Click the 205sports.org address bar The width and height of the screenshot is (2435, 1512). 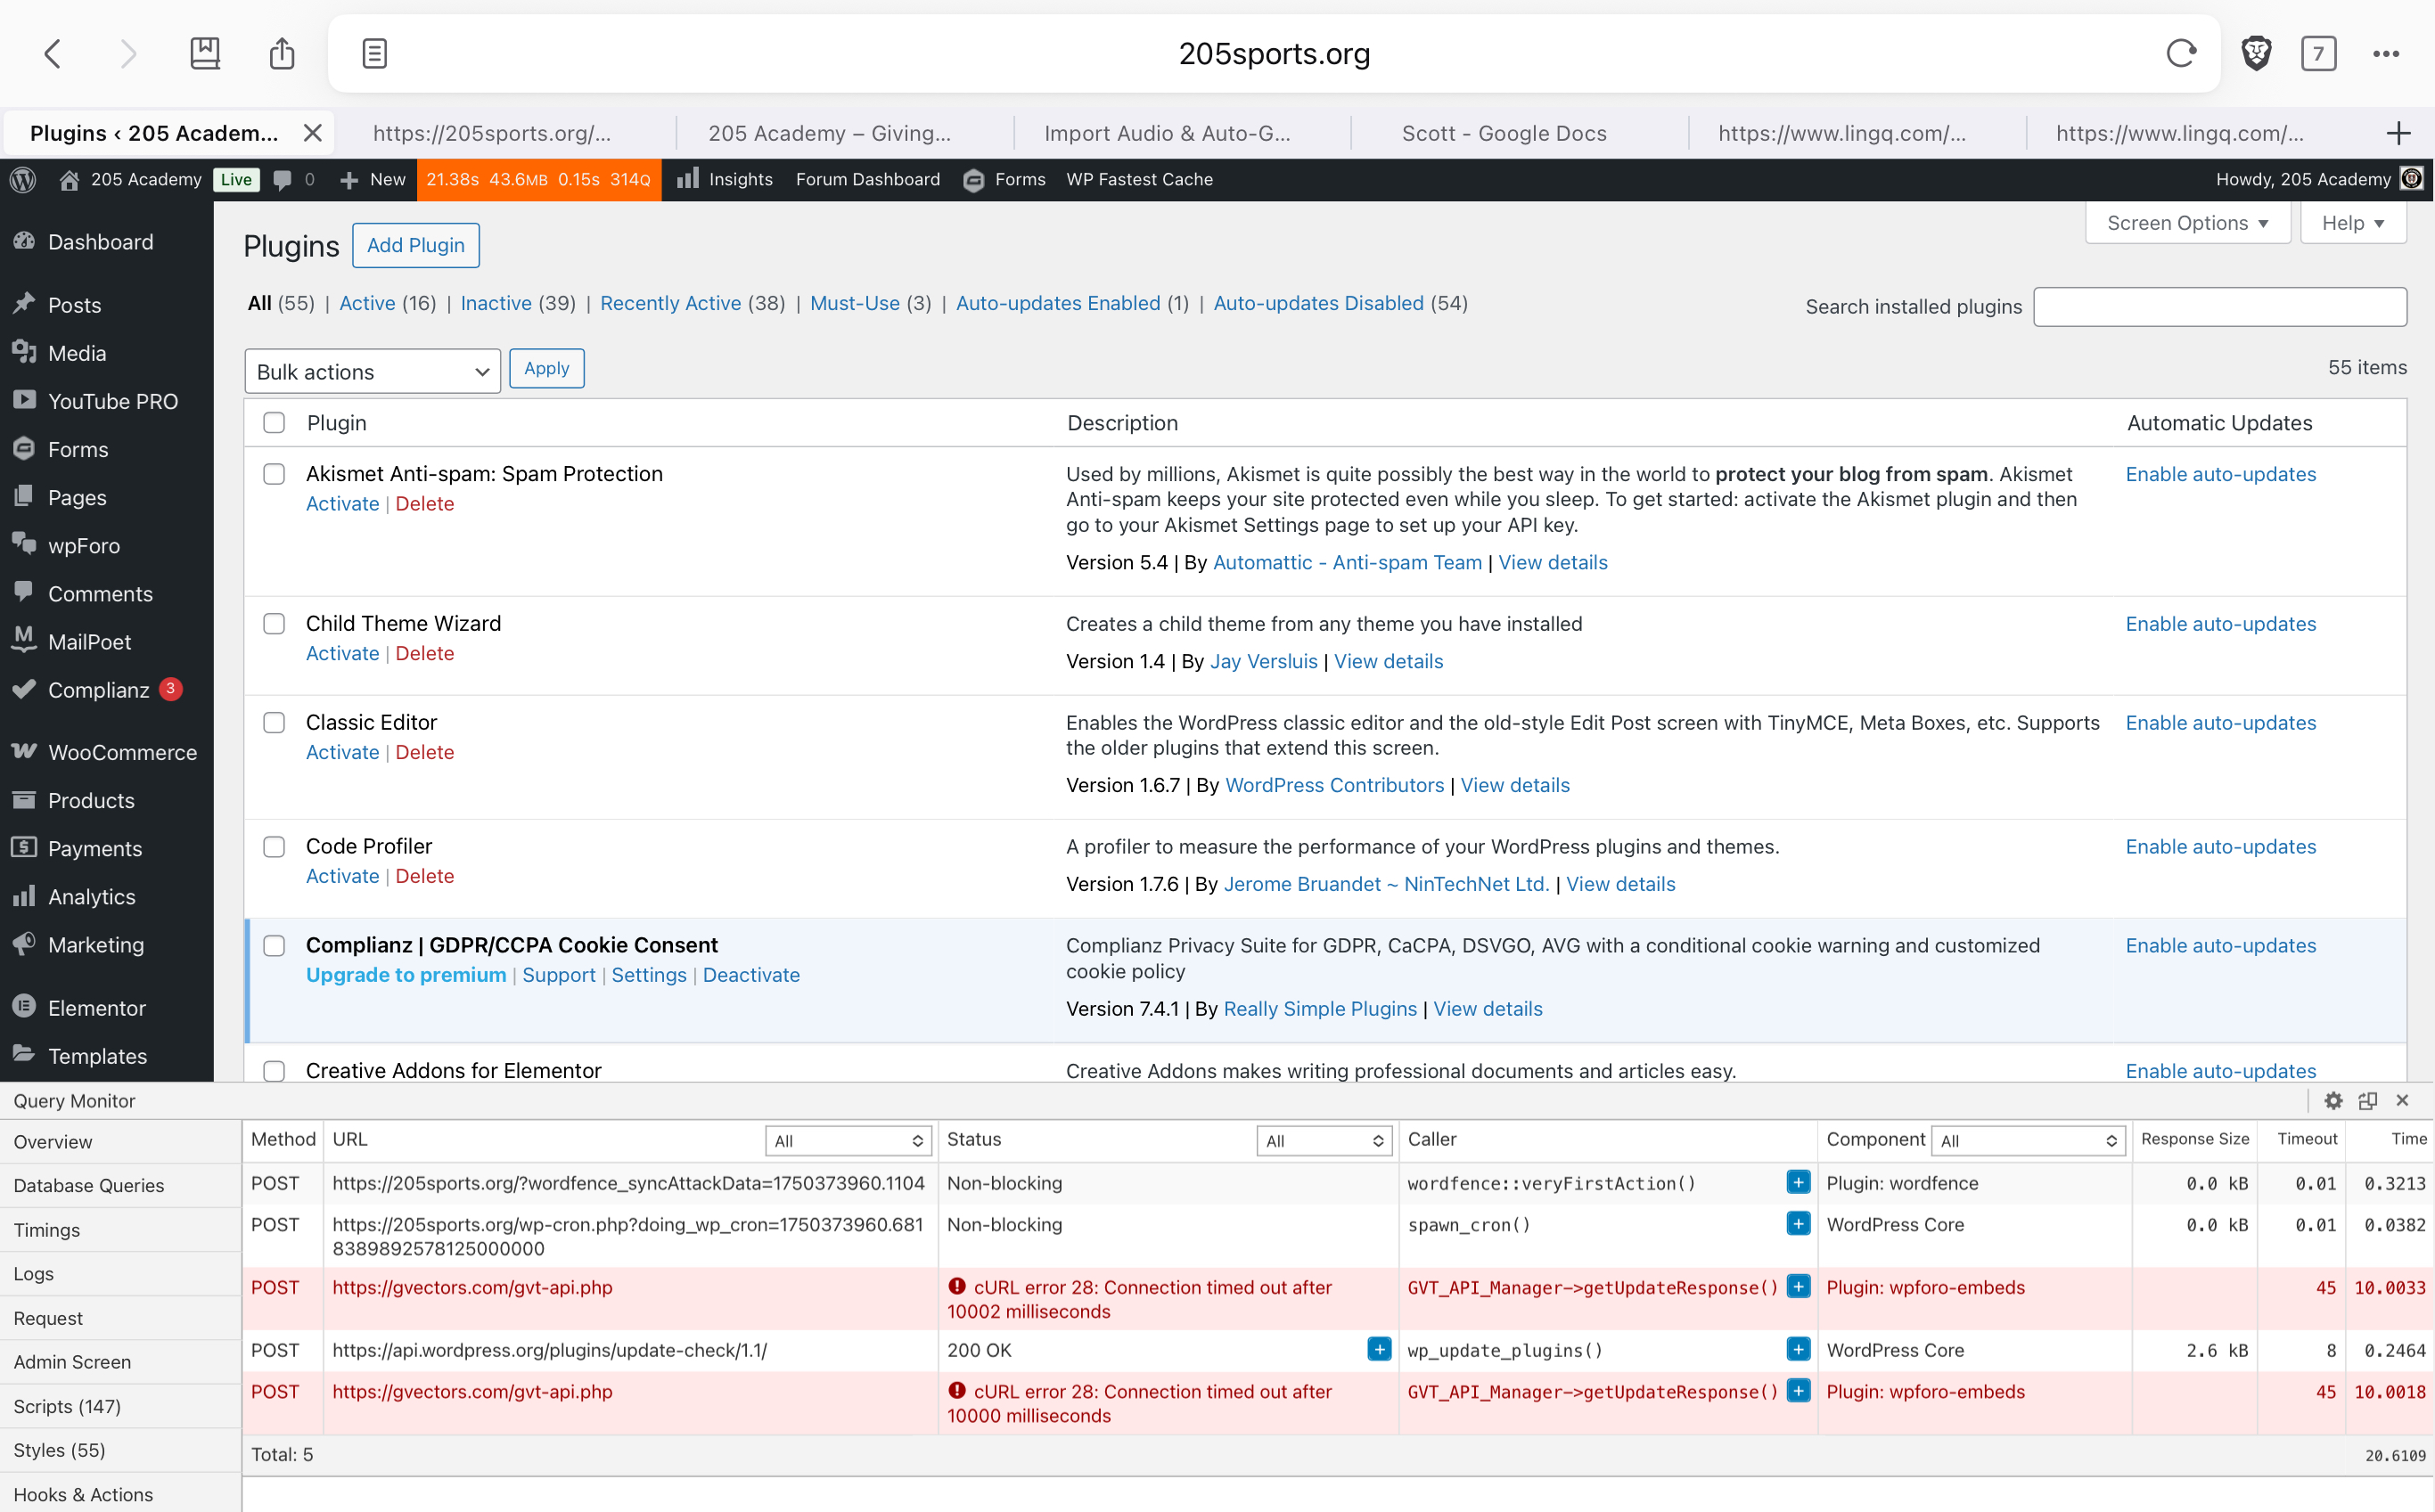(x=1274, y=53)
